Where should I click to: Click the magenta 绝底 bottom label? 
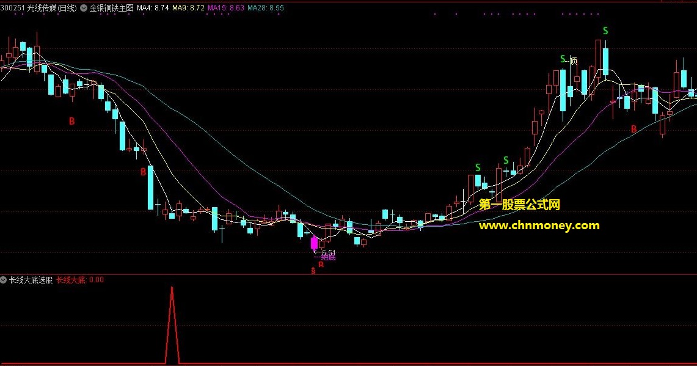click(x=328, y=257)
